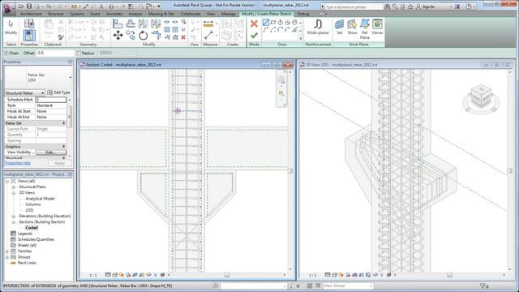Click the Modify arrow tool
This screenshot has height=292, width=519.
click(x=11, y=28)
